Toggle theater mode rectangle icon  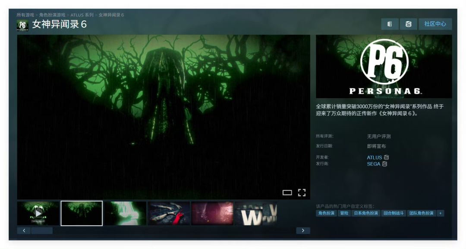[x=287, y=193]
